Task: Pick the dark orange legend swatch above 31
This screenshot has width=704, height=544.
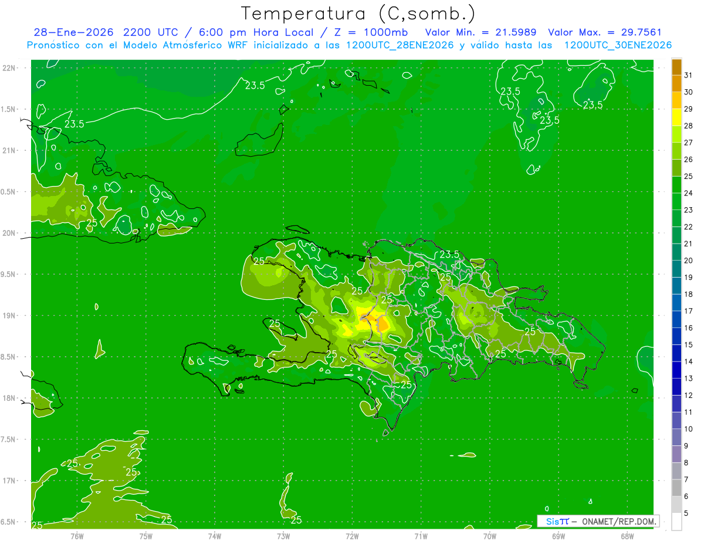Action: click(676, 67)
